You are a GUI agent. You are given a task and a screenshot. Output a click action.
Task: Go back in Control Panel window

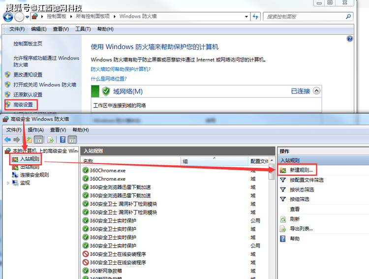pos(8,17)
